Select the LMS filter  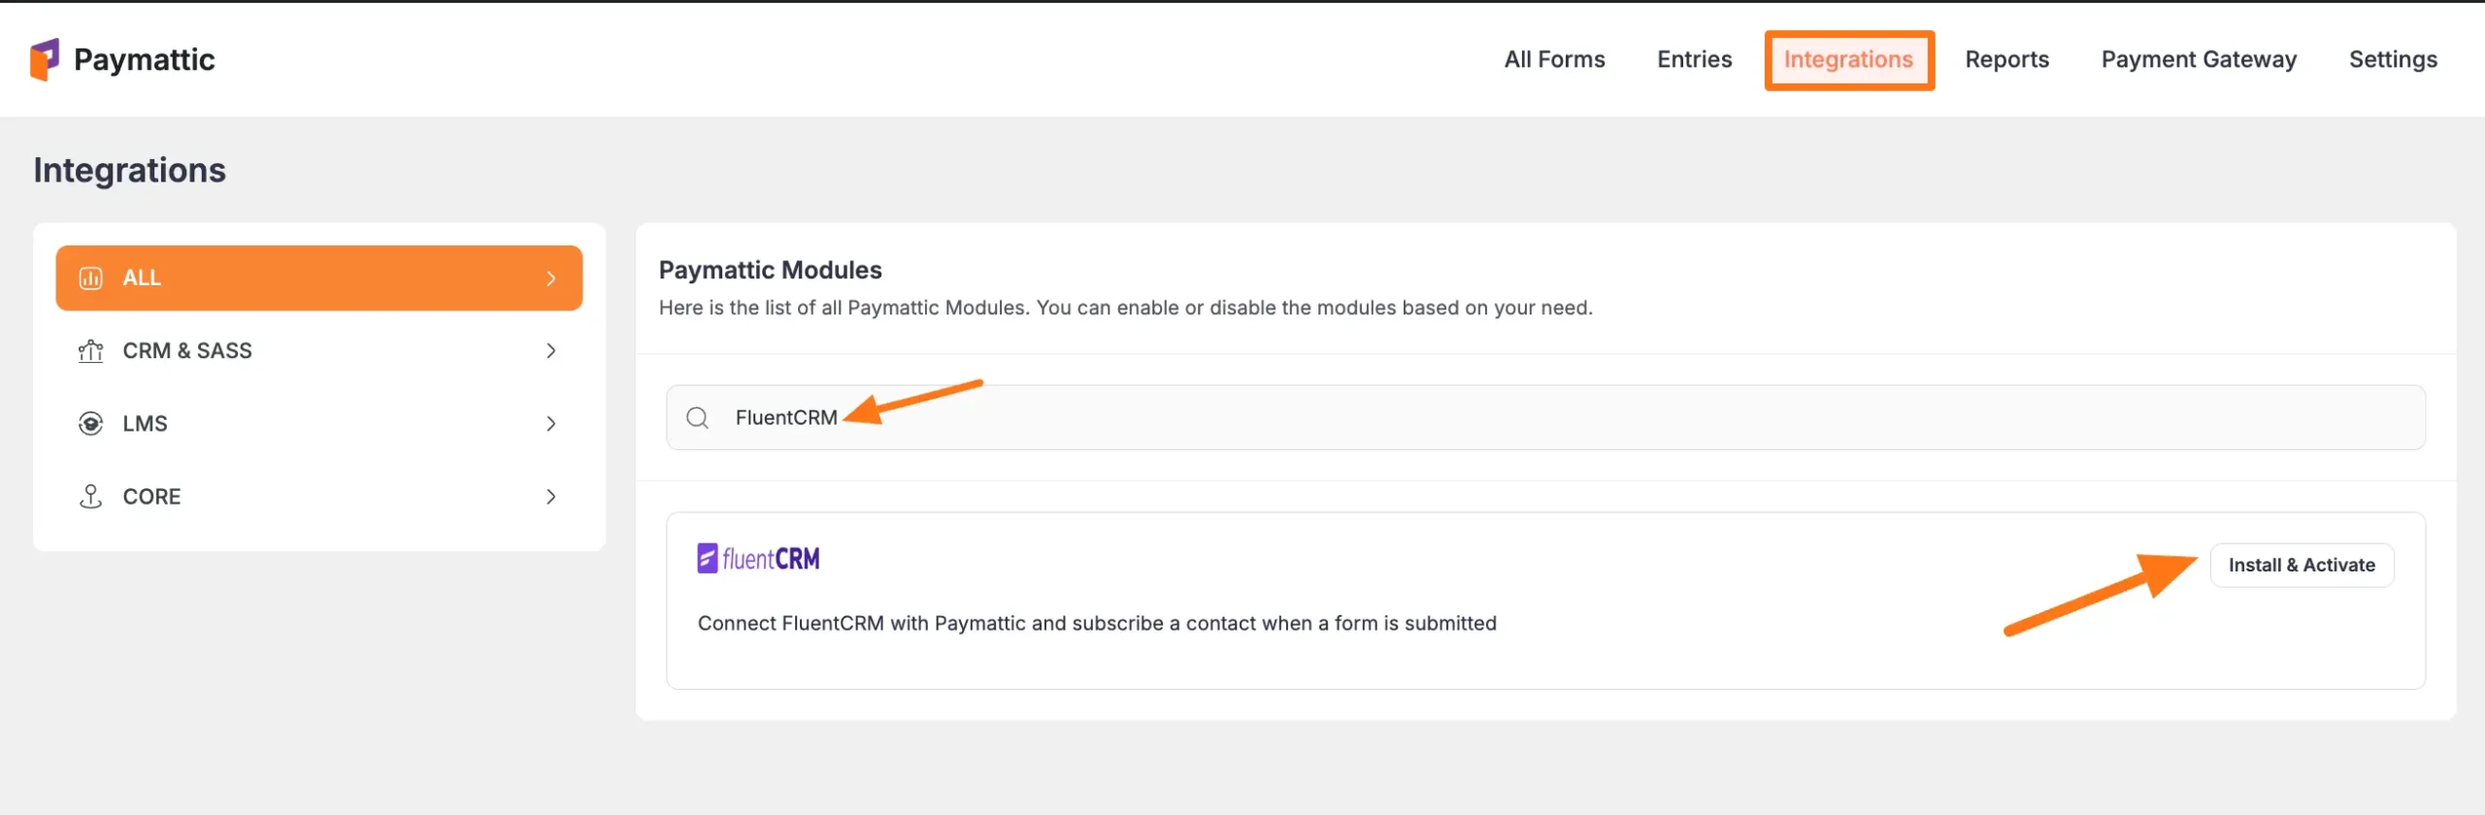point(144,423)
